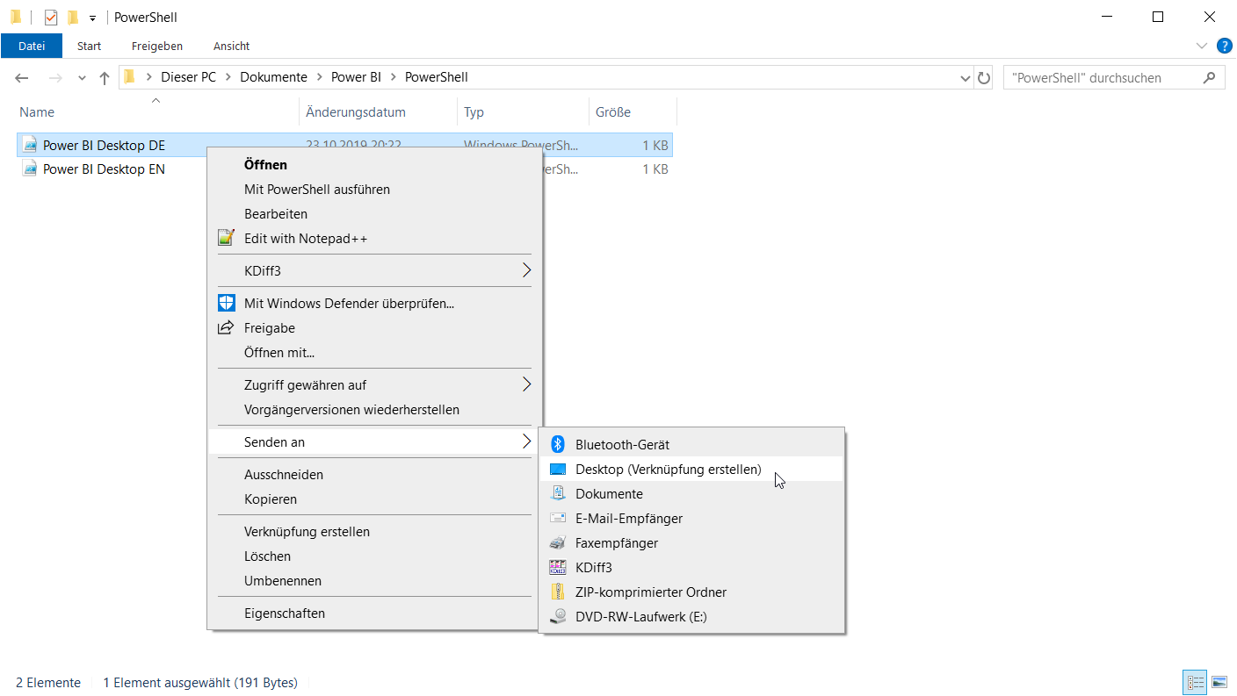Click the Freigabe share icon

(x=227, y=328)
